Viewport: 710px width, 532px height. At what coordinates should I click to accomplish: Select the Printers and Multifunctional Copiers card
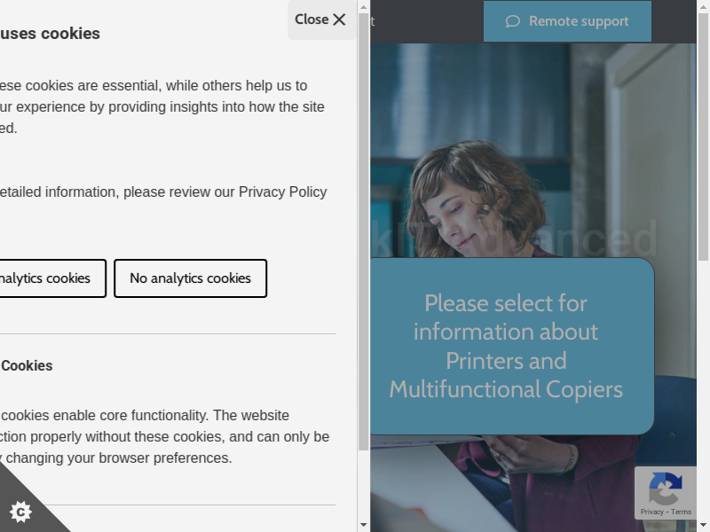506,346
